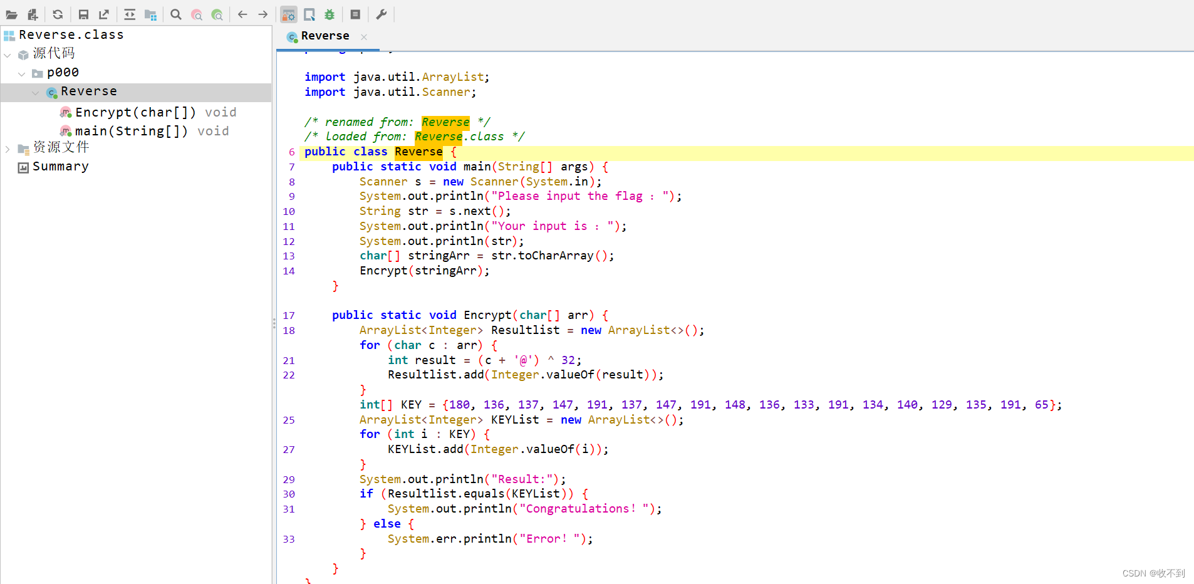Close the Reverse editor tab

point(364,37)
